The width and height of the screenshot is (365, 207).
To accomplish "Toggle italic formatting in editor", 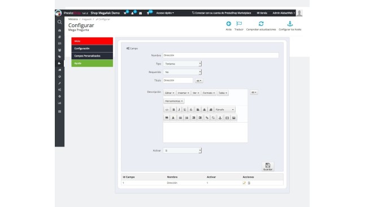I will pos(179,110).
